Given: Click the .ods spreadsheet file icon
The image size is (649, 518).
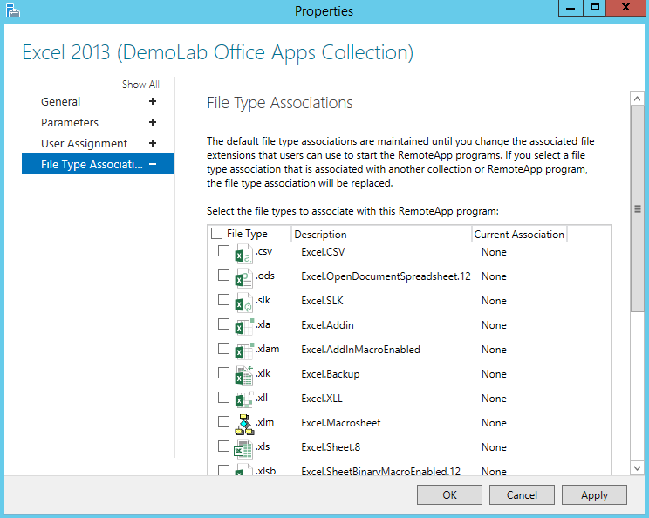Looking at the screenshot, I should (243, 276).
